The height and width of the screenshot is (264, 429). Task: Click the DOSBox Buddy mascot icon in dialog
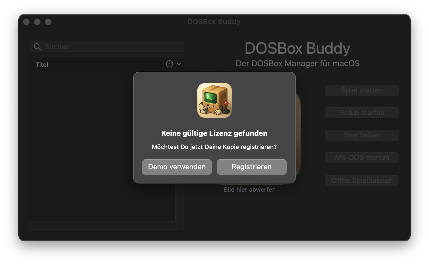[x=214, y=100]
